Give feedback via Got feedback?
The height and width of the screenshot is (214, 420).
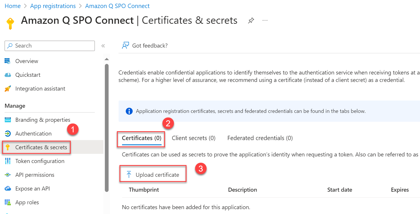coord(150,45)
